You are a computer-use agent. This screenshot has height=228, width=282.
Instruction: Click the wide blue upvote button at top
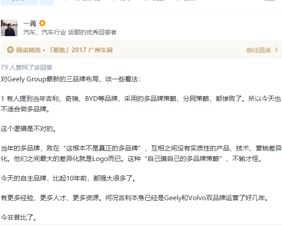tap(20, 2)
